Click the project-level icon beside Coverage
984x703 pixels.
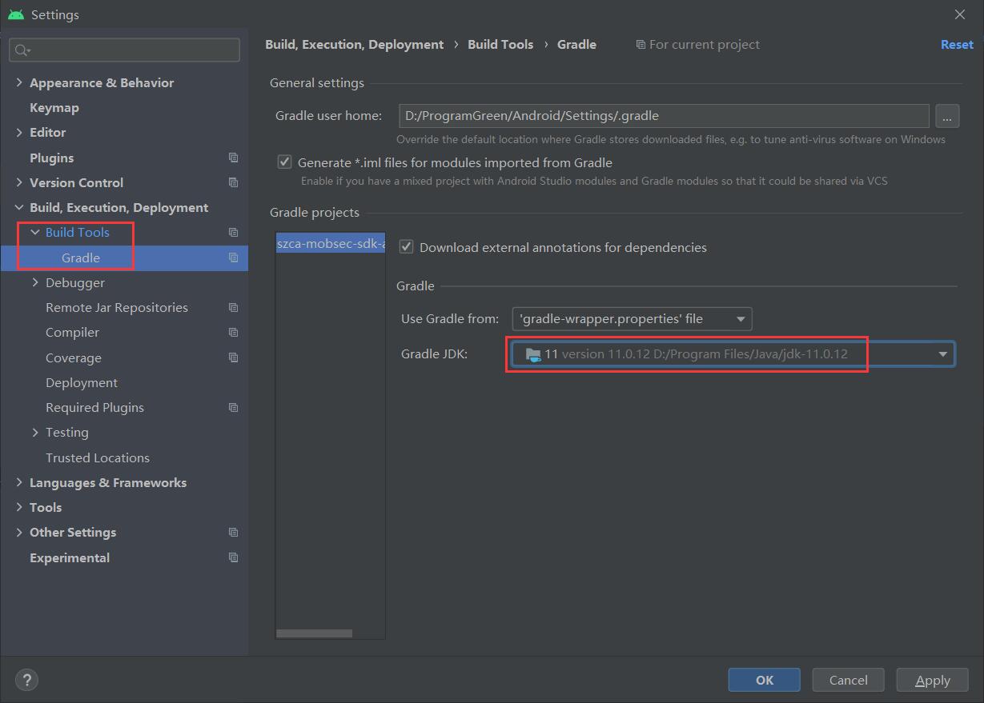coord(233,357)
